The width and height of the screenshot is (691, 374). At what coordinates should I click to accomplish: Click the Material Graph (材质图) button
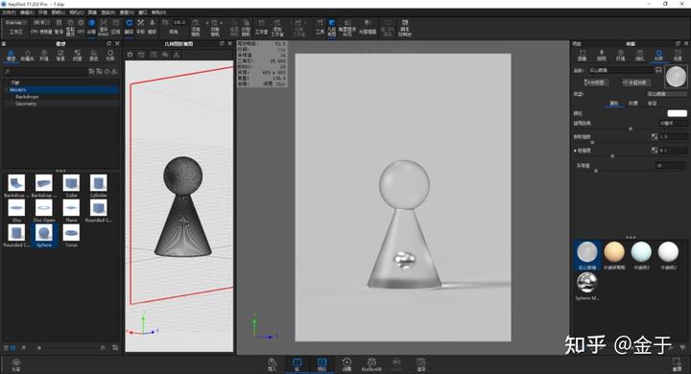tap(596, 82)
